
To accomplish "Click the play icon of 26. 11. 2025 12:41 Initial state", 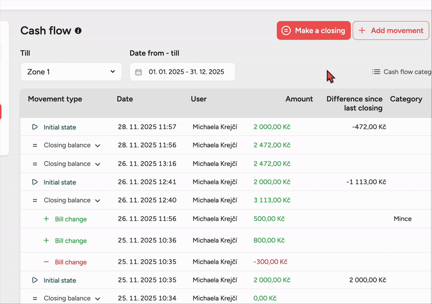I will pyautogui.click(x=35, y=182).
